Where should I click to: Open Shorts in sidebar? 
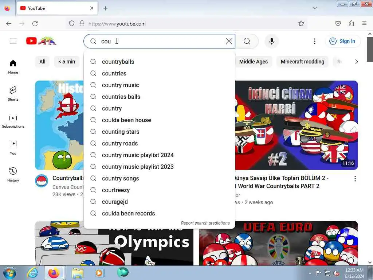click(13, 94)
